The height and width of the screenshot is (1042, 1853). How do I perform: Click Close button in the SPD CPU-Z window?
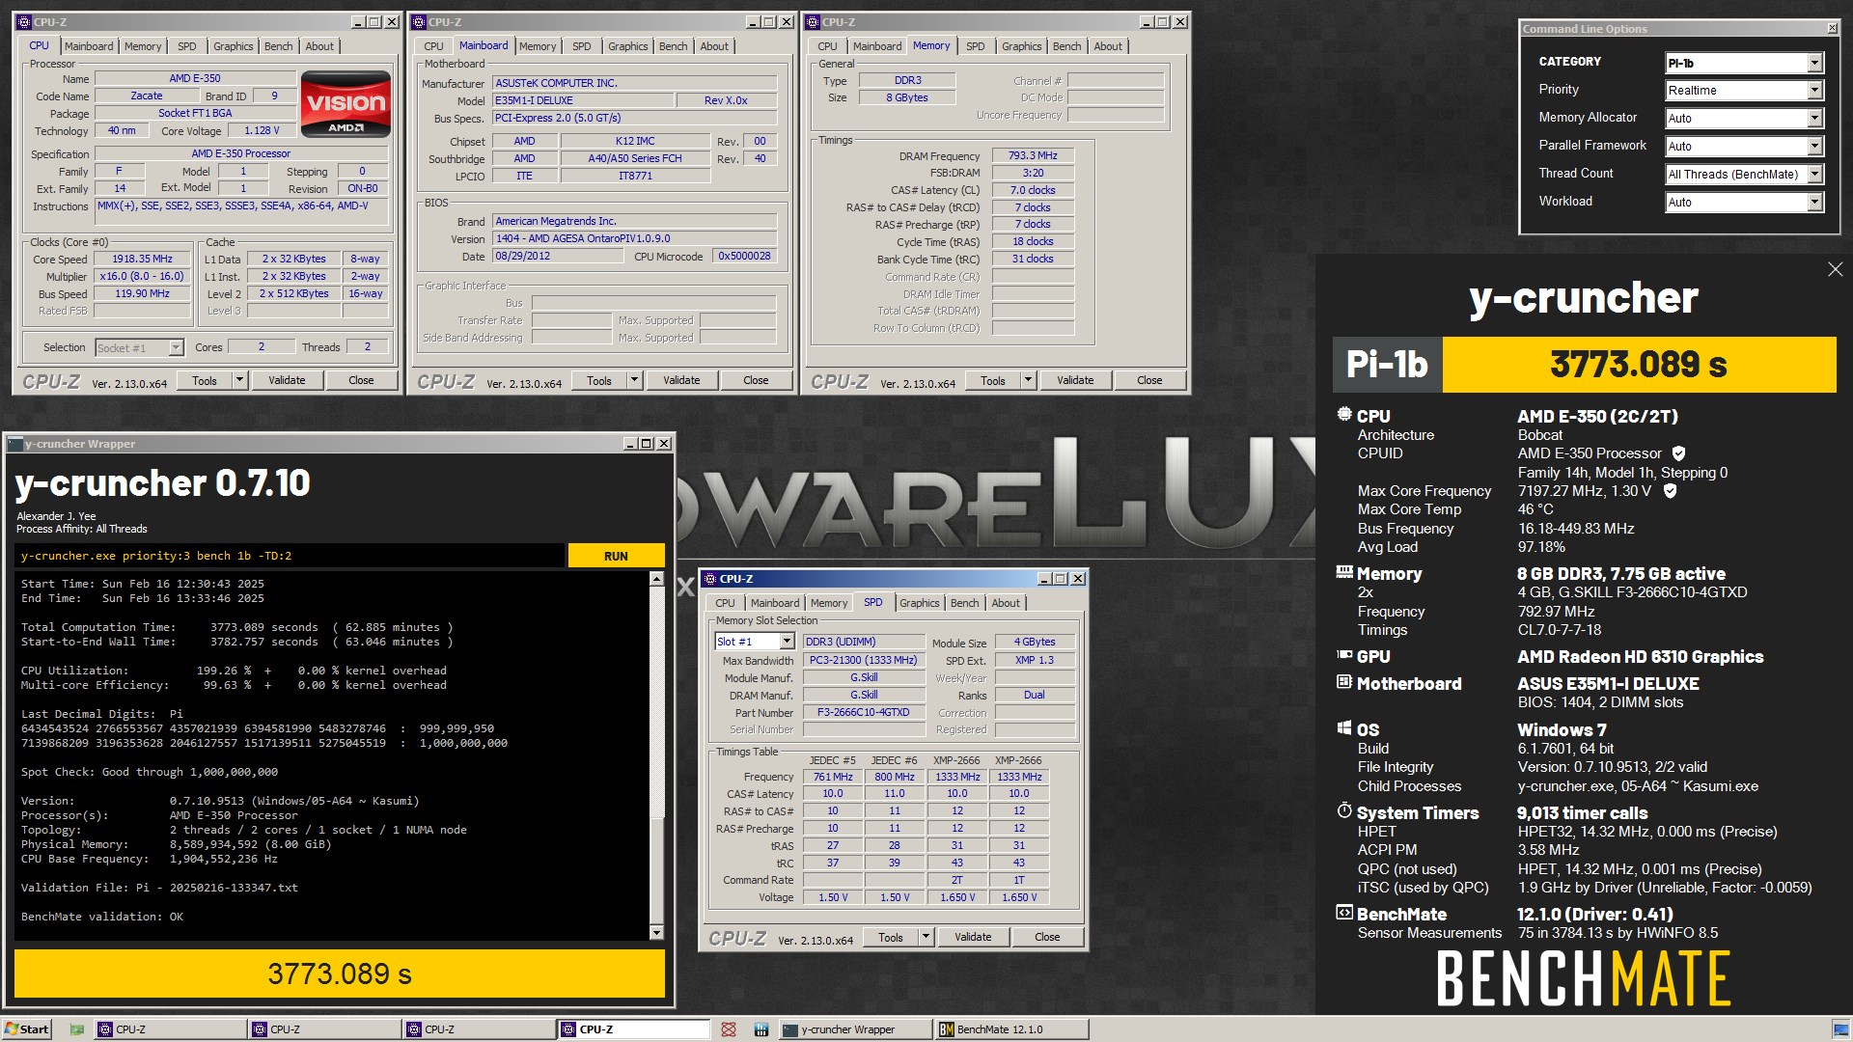(x=1047, y=937)
